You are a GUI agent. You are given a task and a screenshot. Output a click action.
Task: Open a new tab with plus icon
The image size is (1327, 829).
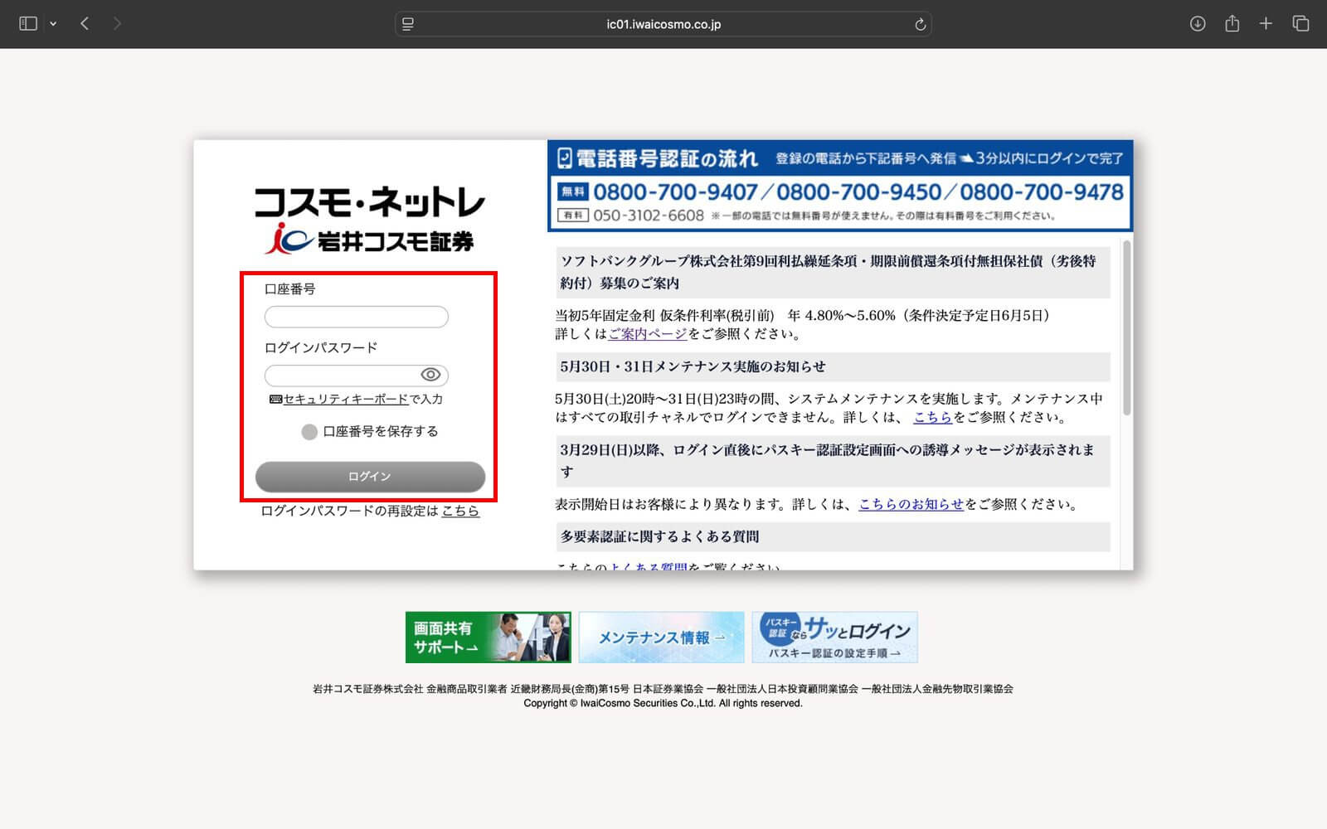coord(1266,24)
